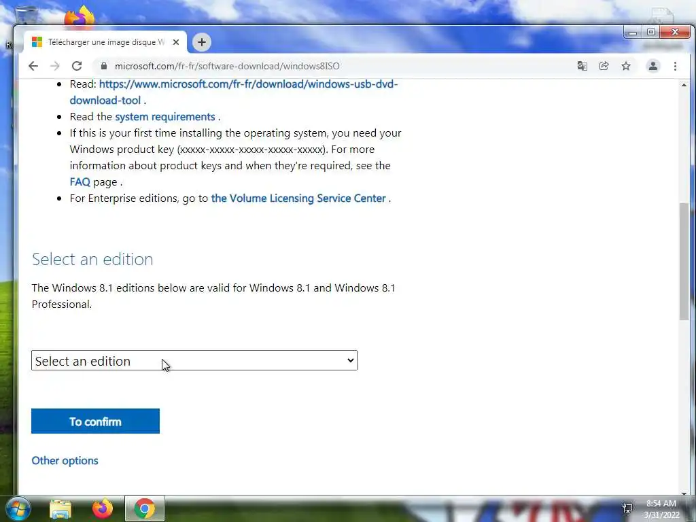Click the Recycle Bin desktop icon
Image resolution: width=696 pixels, height=522 pixels.
pos(26,14)
